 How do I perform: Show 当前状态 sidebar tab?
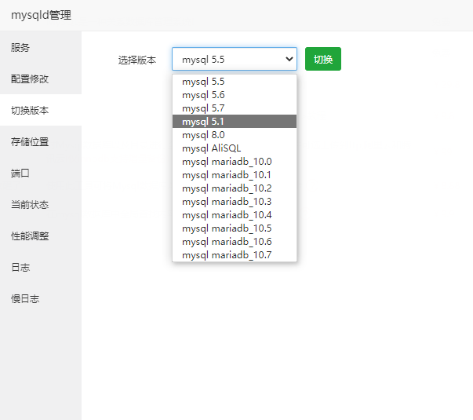(x=41, y=204)
